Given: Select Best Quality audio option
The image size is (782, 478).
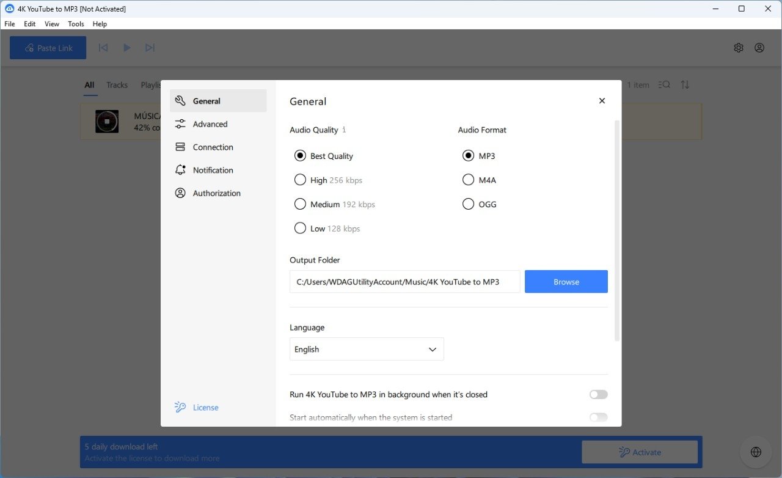Looking at the screenshot, I should 324,156.
